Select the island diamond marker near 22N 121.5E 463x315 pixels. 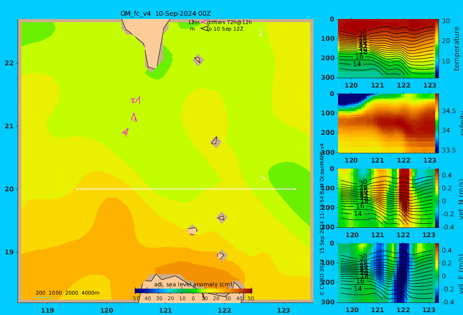[x=198, y=60]
